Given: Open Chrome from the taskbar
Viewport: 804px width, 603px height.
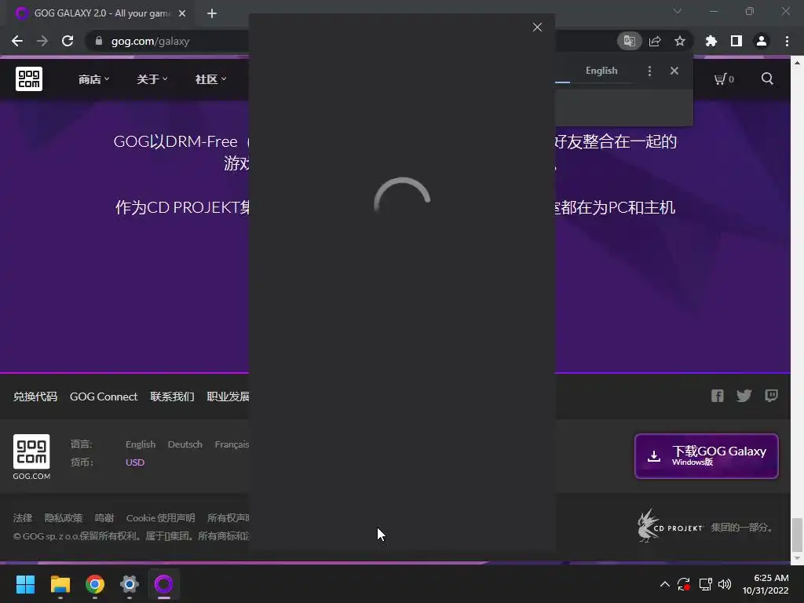Looking at the screenshot, I should coord(95,584).
